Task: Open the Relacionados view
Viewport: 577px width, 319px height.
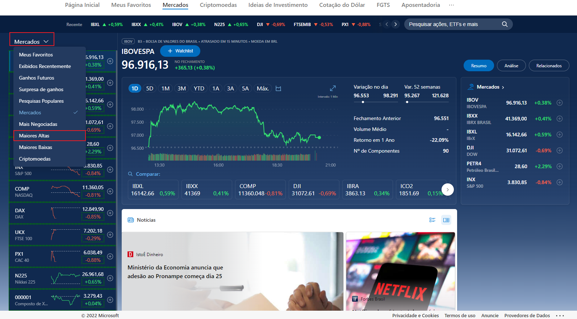Action: point(549,65)
